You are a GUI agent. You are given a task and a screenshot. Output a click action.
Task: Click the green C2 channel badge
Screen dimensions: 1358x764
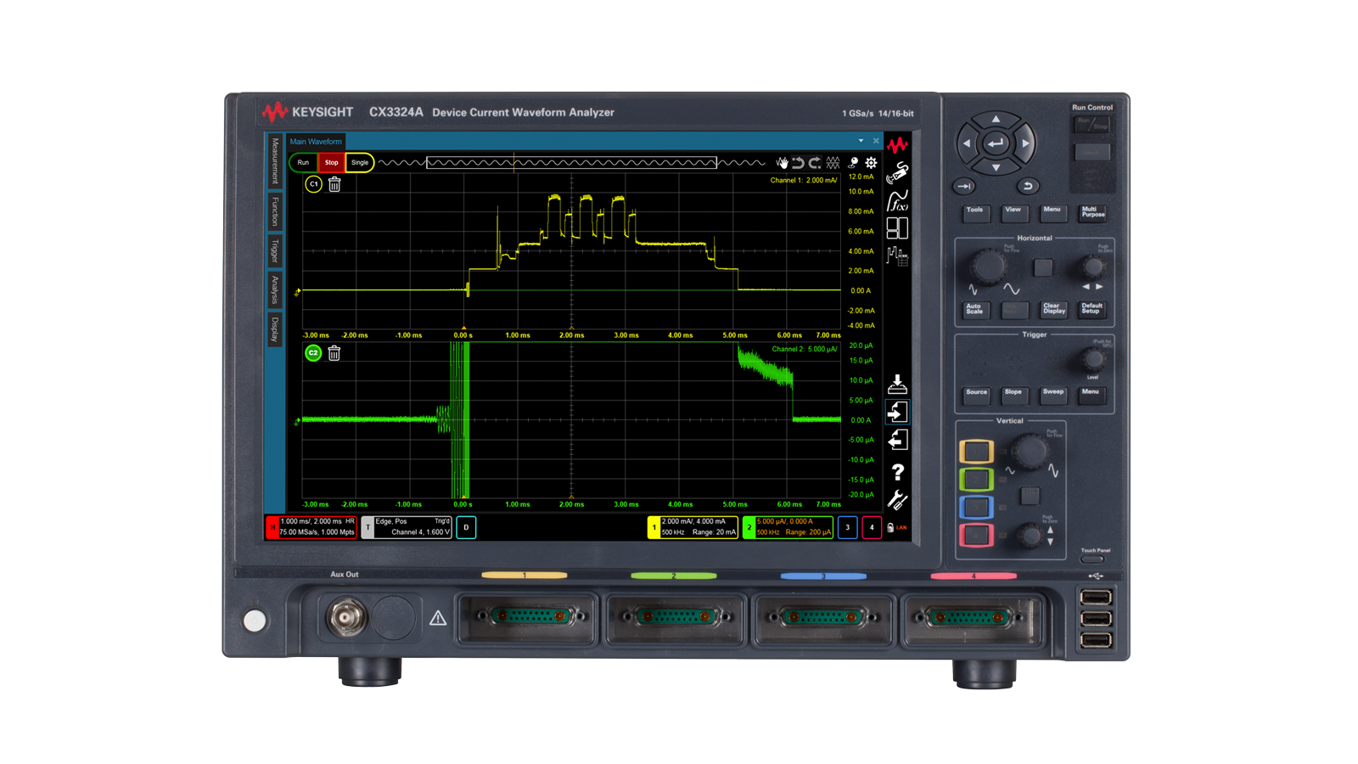[313, 353]
